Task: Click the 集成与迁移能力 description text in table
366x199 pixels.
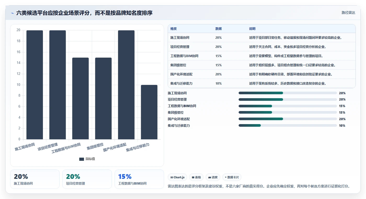Action: (x=287, y=84)
